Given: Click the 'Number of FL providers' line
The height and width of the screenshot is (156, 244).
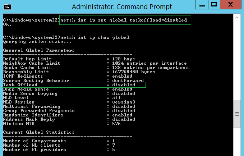Looking at the screenshot, I should [x=34, y=150].
